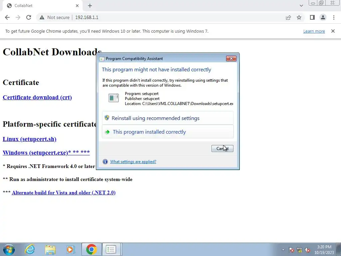Open the Learn more link
The width and height of the screenshot is (341, 256).
314,31
